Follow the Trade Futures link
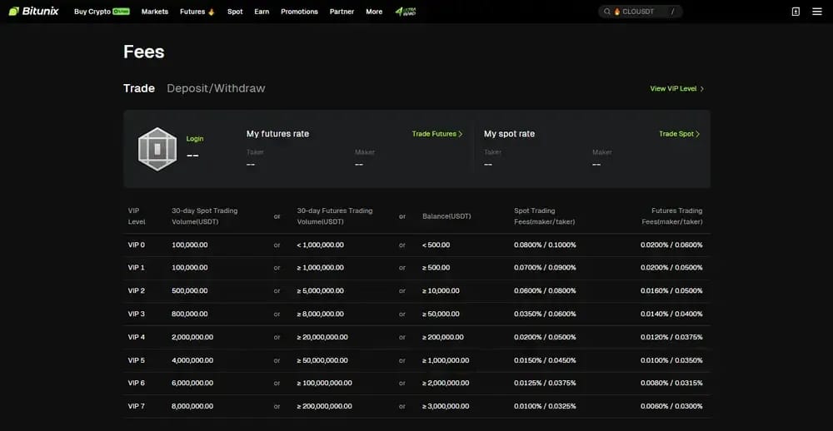The height and width of the screenshot is (431, 833). [437, 134]
